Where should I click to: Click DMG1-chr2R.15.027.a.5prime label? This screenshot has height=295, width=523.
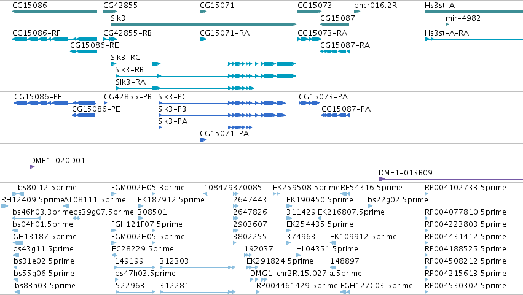[x=306, y=274]
